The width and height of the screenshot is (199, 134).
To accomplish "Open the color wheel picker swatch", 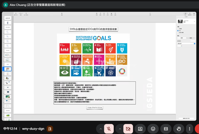I will (x=181, y=46).
